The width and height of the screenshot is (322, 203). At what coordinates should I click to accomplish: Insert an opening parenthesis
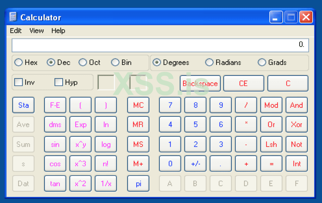[x=80, y=105]
